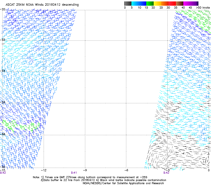Click the green wind barbs in the left swath
Image resolution: width=211 pixels, height=185 pixels.
tap(22, 126)
